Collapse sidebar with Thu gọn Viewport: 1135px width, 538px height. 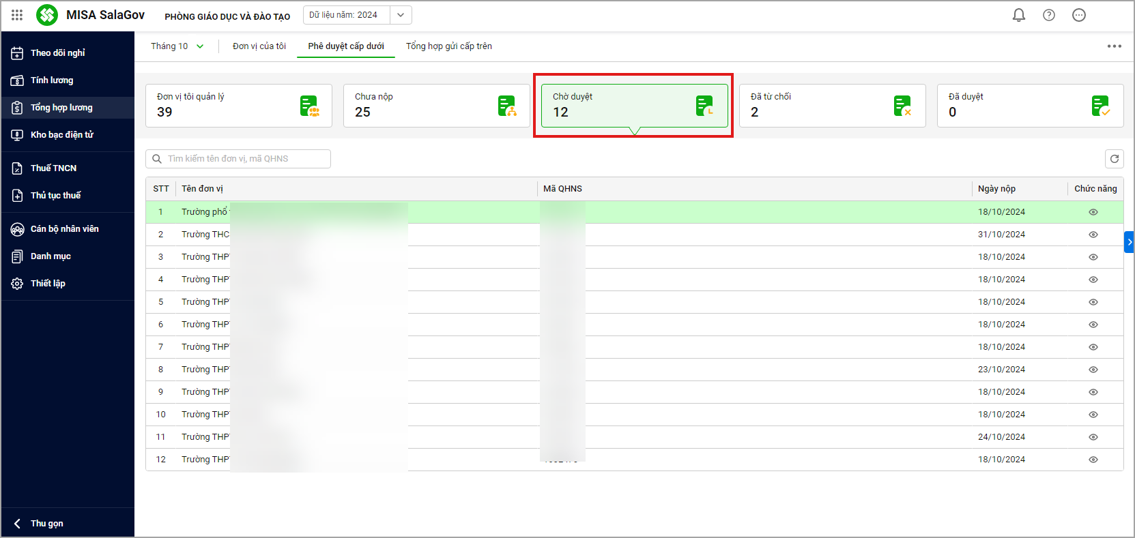pos(46,524)
